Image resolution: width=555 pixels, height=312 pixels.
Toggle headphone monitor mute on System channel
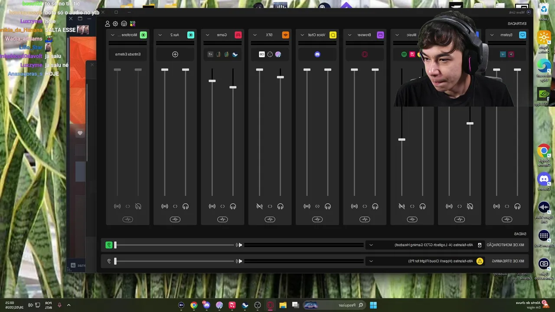[517, 207]
